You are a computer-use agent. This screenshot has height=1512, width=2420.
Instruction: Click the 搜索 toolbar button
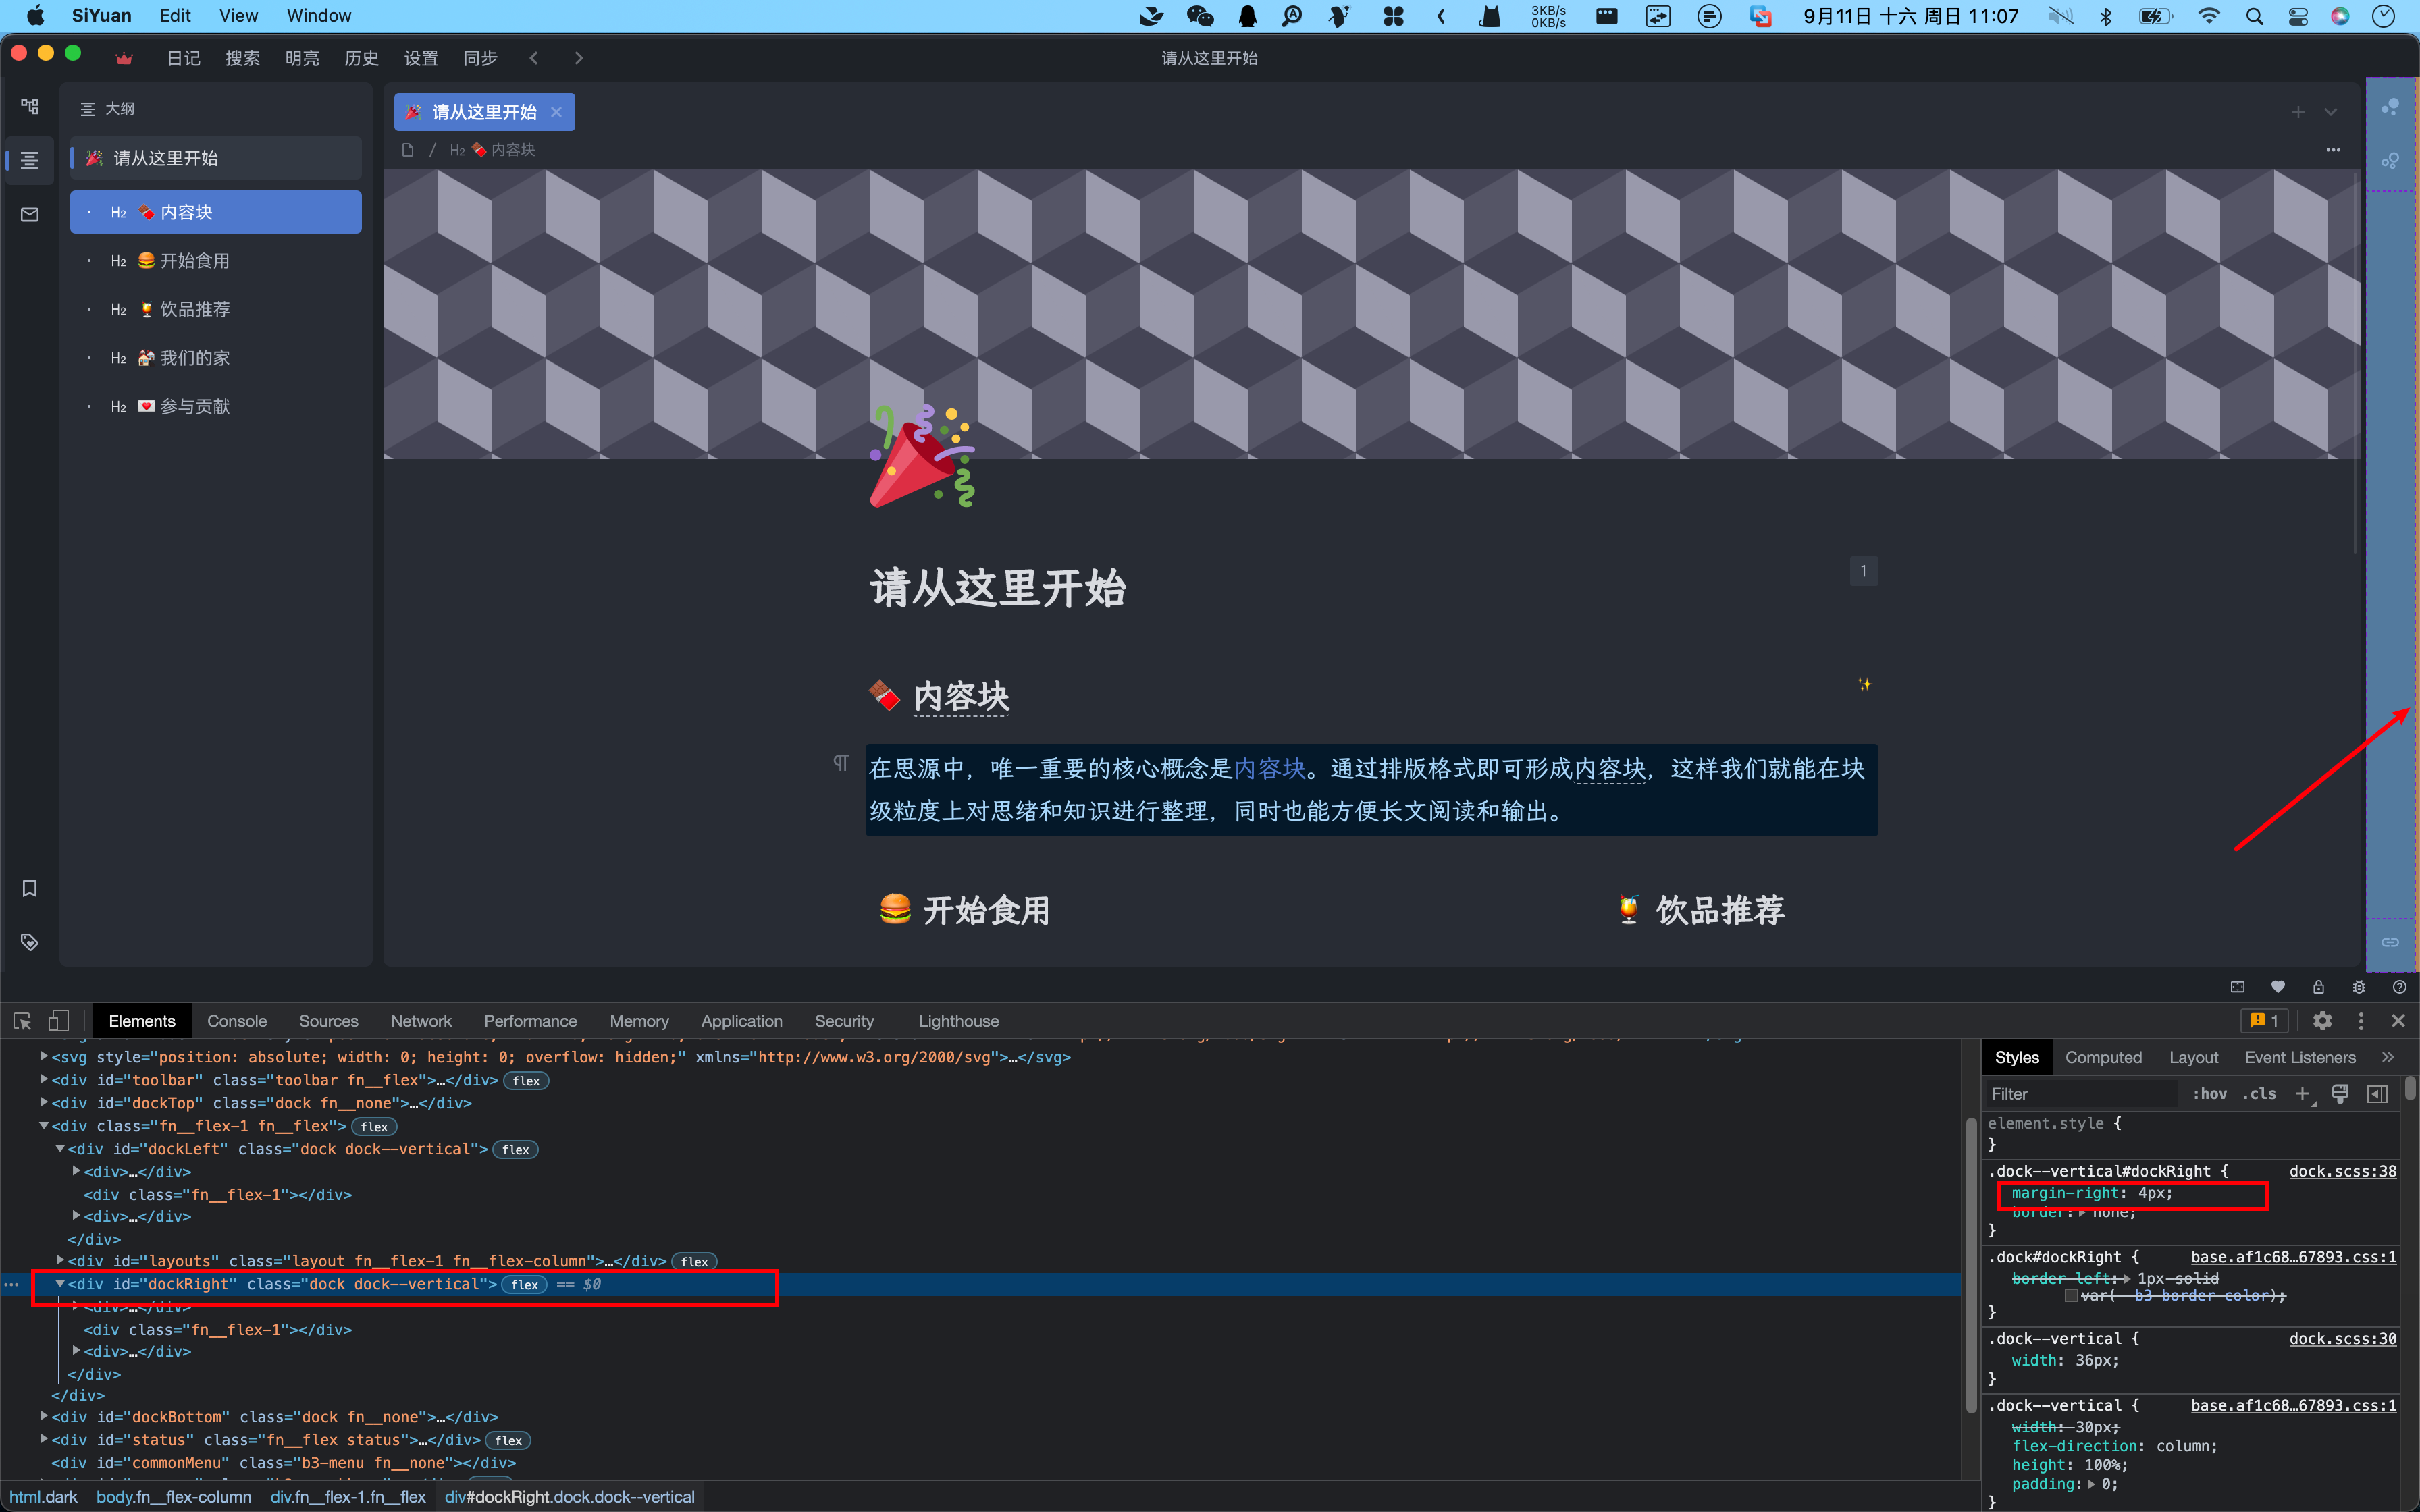242,58
